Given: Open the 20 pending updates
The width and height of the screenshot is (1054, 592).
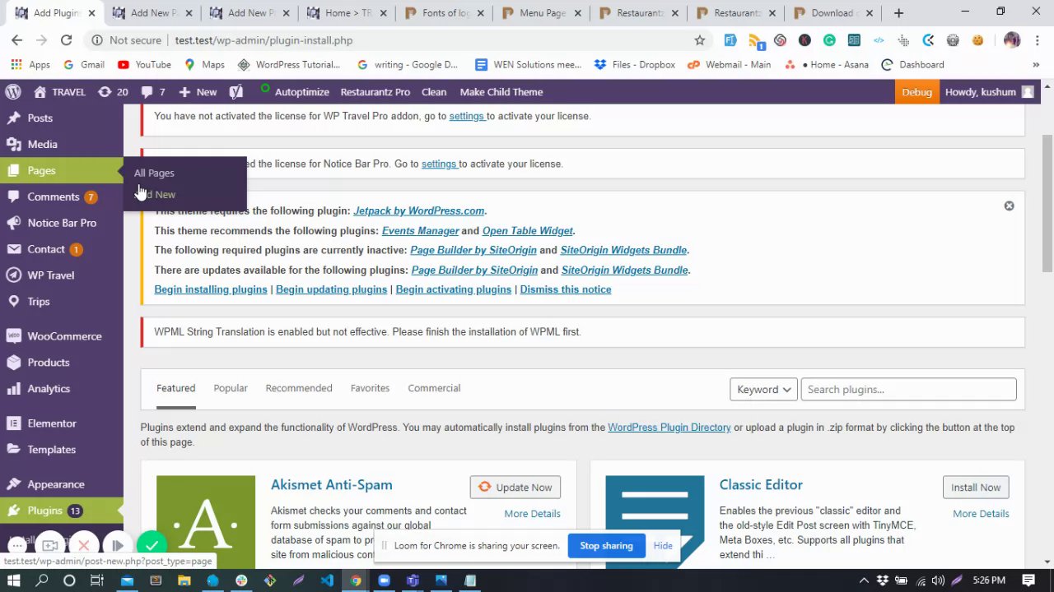Looking at the screenshot, I should coord(114,92).
